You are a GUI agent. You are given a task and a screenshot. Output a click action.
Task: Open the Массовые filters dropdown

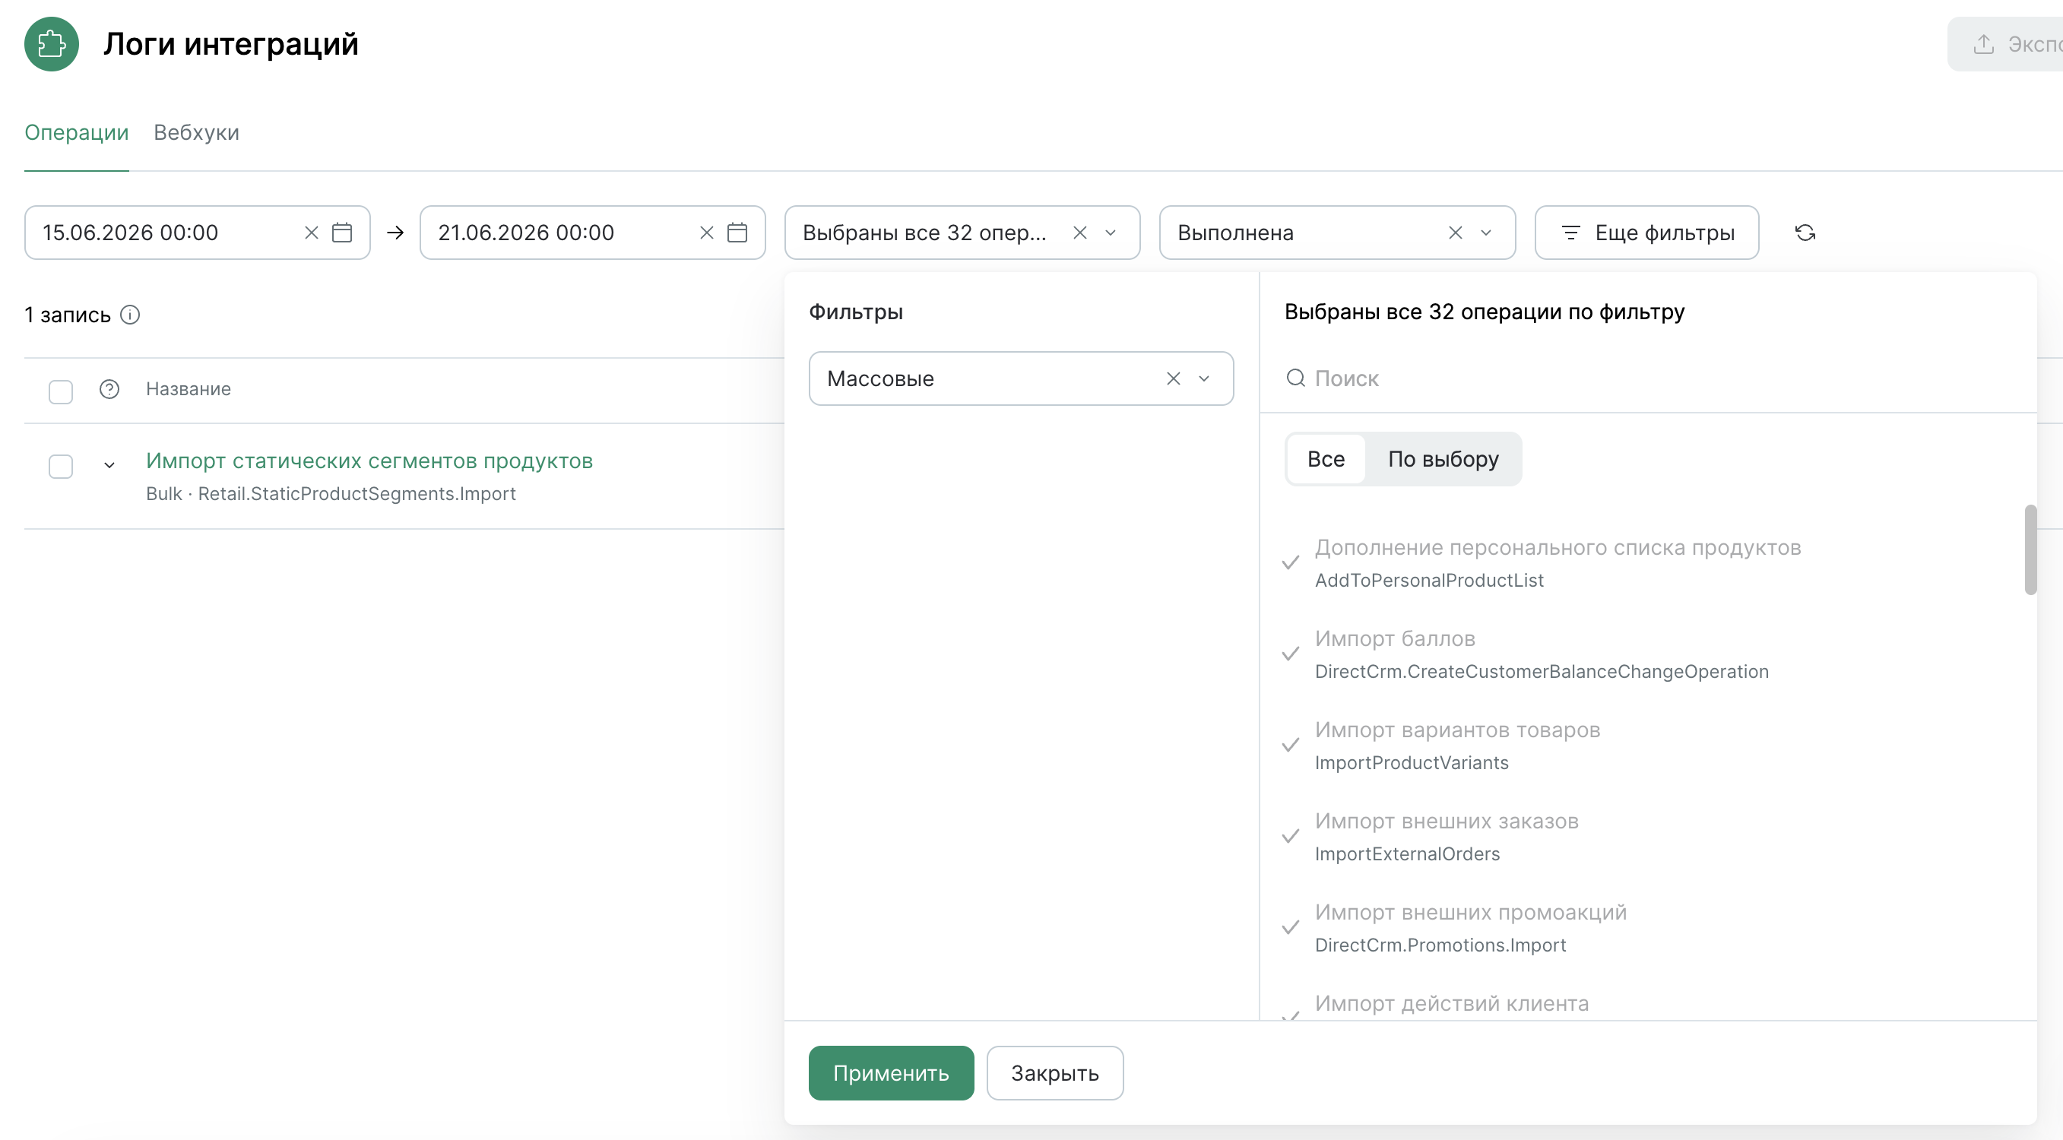coord(1204,378)
